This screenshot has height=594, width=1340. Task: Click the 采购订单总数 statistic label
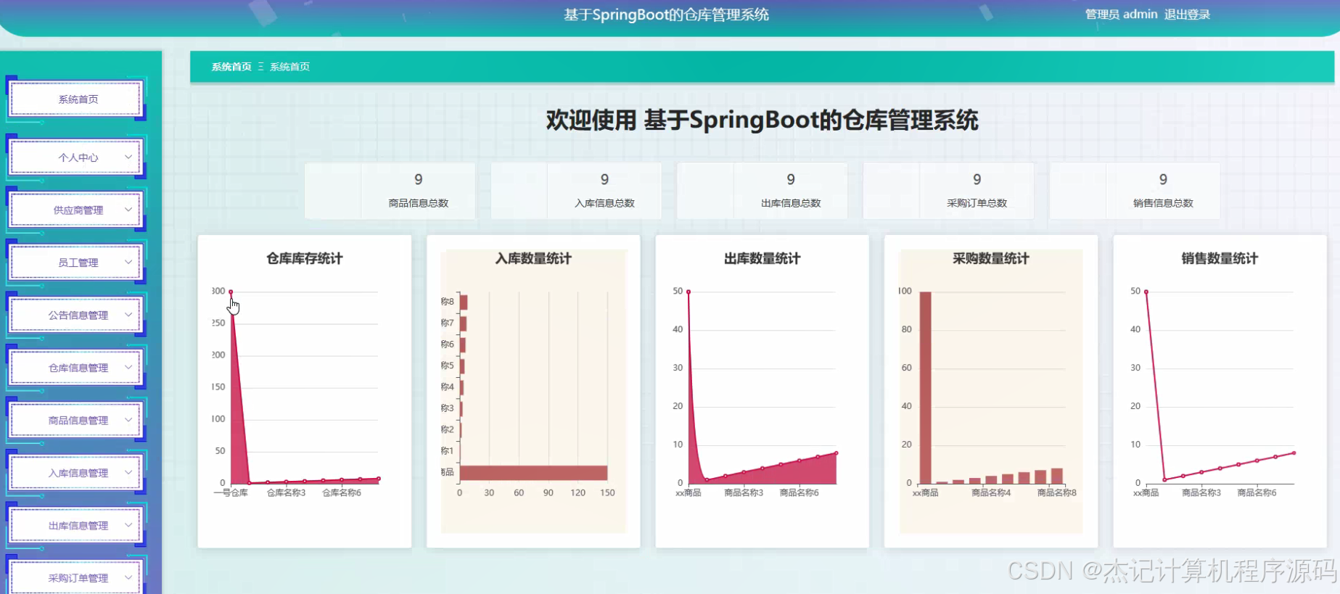point(977,203)
